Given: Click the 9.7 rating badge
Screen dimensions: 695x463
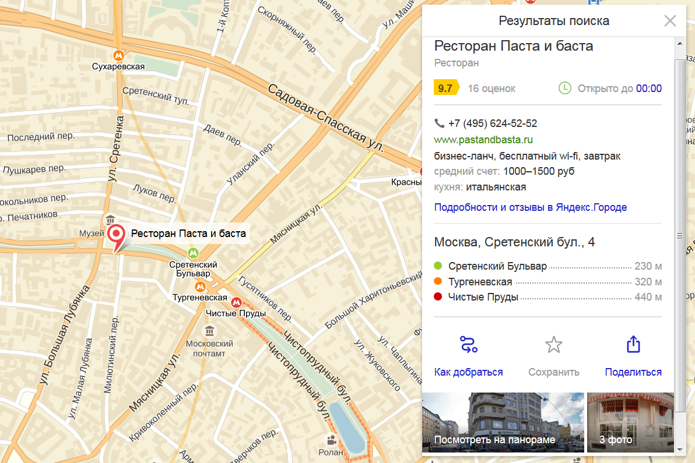Looking at the screenshot, I should tap(446, 89).
